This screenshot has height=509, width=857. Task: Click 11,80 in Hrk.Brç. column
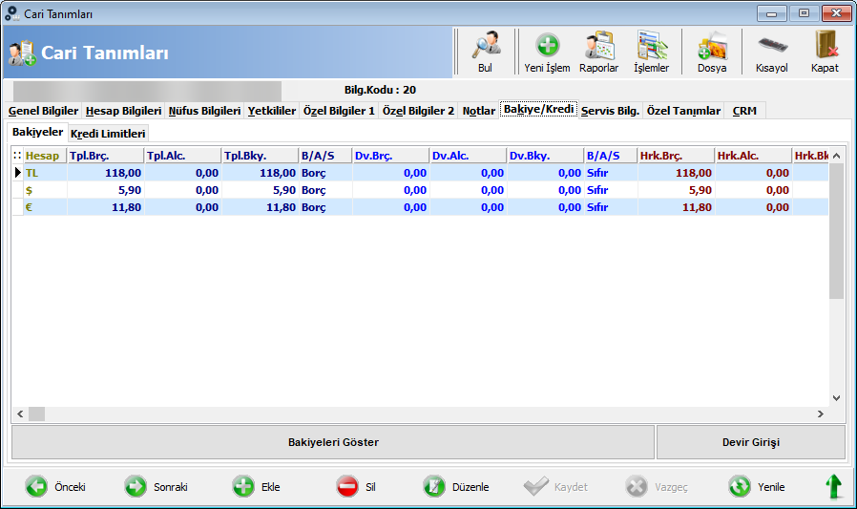pos(697,207)
